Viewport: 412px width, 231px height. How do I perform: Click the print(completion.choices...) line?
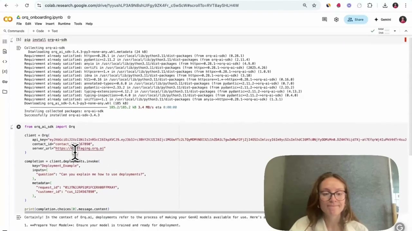(x=67, y=209)
